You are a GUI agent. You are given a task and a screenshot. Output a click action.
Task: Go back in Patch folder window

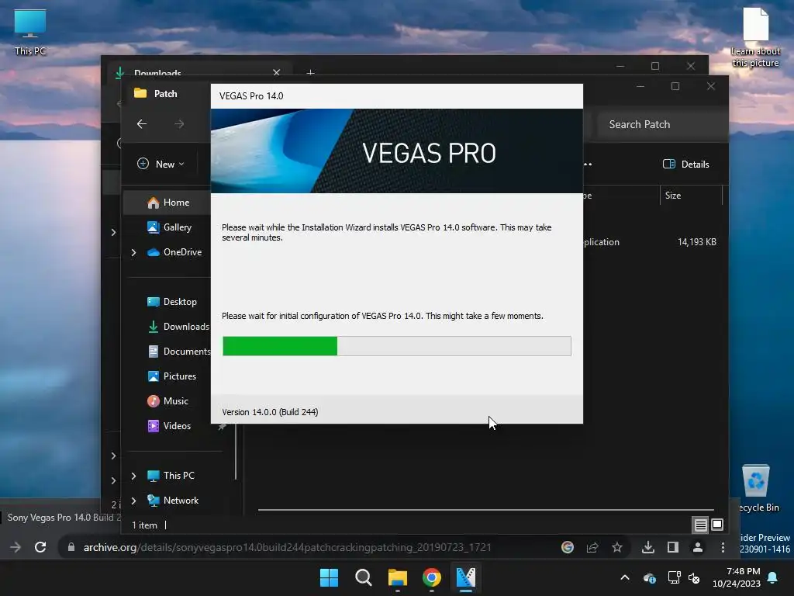pos(142,123)
